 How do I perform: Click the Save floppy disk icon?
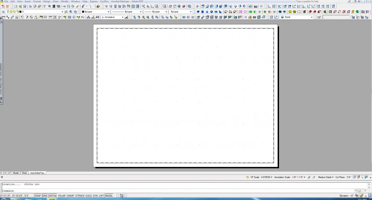25,6
